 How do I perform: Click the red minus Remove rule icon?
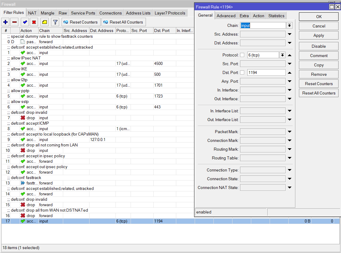(15, 22)
